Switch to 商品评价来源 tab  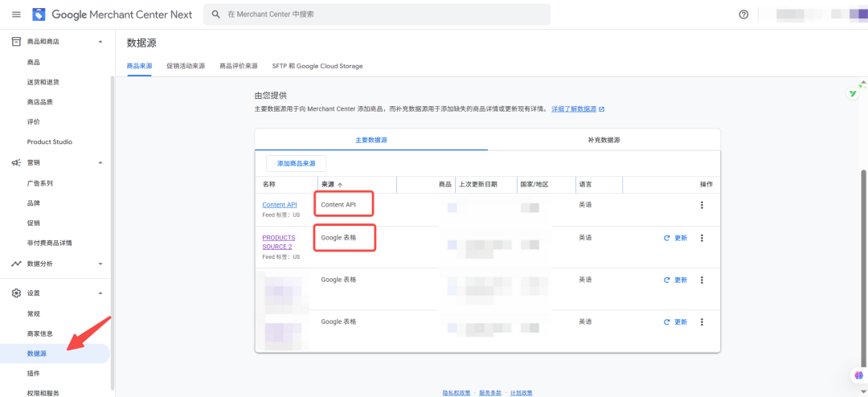pos(239,66)
